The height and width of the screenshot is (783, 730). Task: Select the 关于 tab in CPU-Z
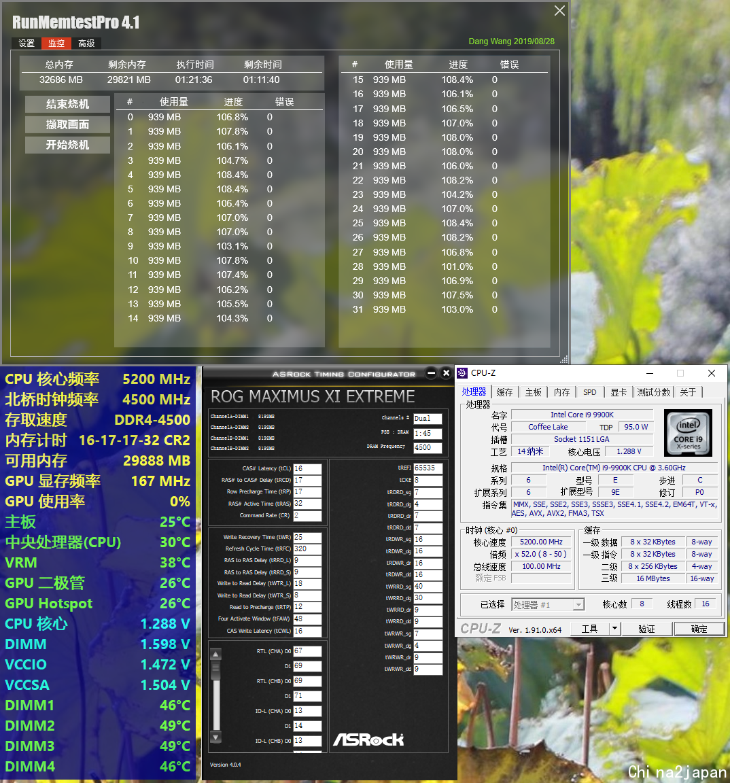coord(688,392)
